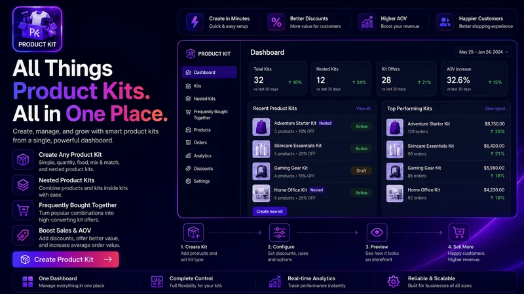Click the AOV Increase stat card
Screen dimensions: 524x294
[x=474, y=78]
